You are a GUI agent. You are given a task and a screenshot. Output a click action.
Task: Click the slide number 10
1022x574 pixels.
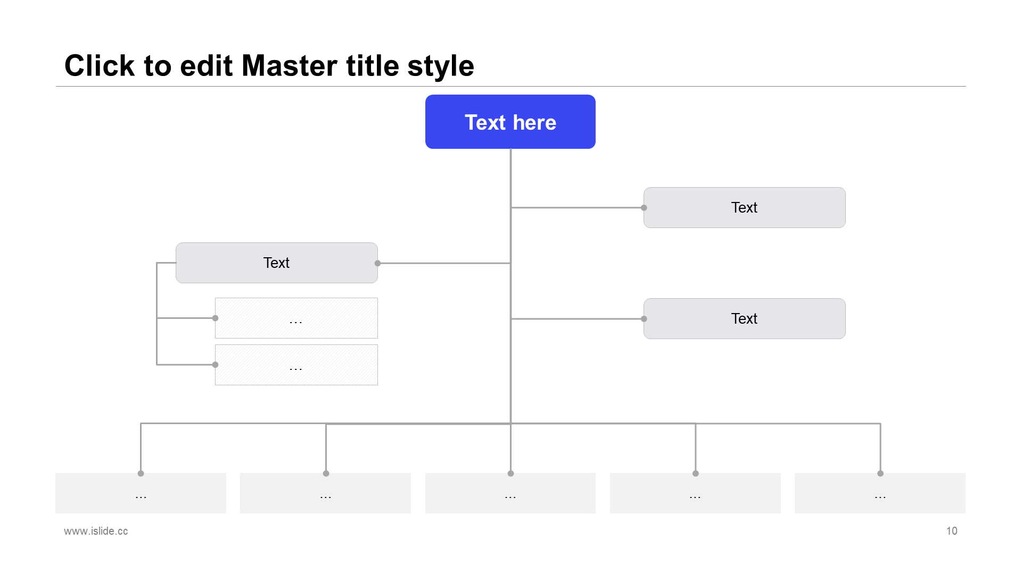(x=952, y=531)
